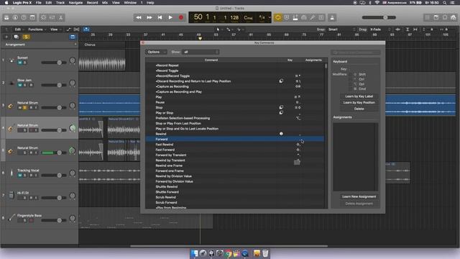Open Smart Controls icon
Screen dimensions: 460x259
[43, 17]
